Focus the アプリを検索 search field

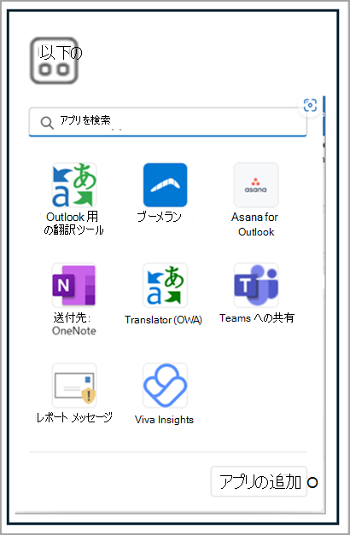coord(167,122)
